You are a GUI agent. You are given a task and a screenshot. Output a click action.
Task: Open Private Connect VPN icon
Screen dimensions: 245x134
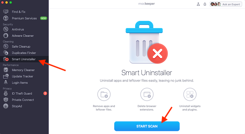click(6, 100)
